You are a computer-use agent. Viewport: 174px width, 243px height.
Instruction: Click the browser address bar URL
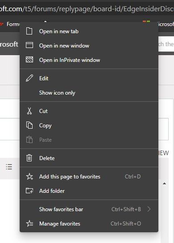coord(87,9)
